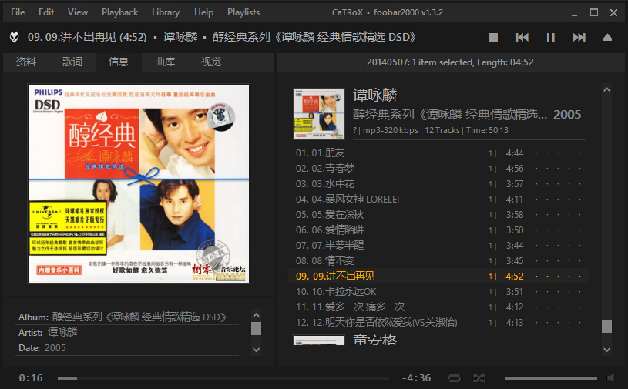Screen dimensions: 628x389
Task: Click the Album field in info panel
Action: coord(128,317)
